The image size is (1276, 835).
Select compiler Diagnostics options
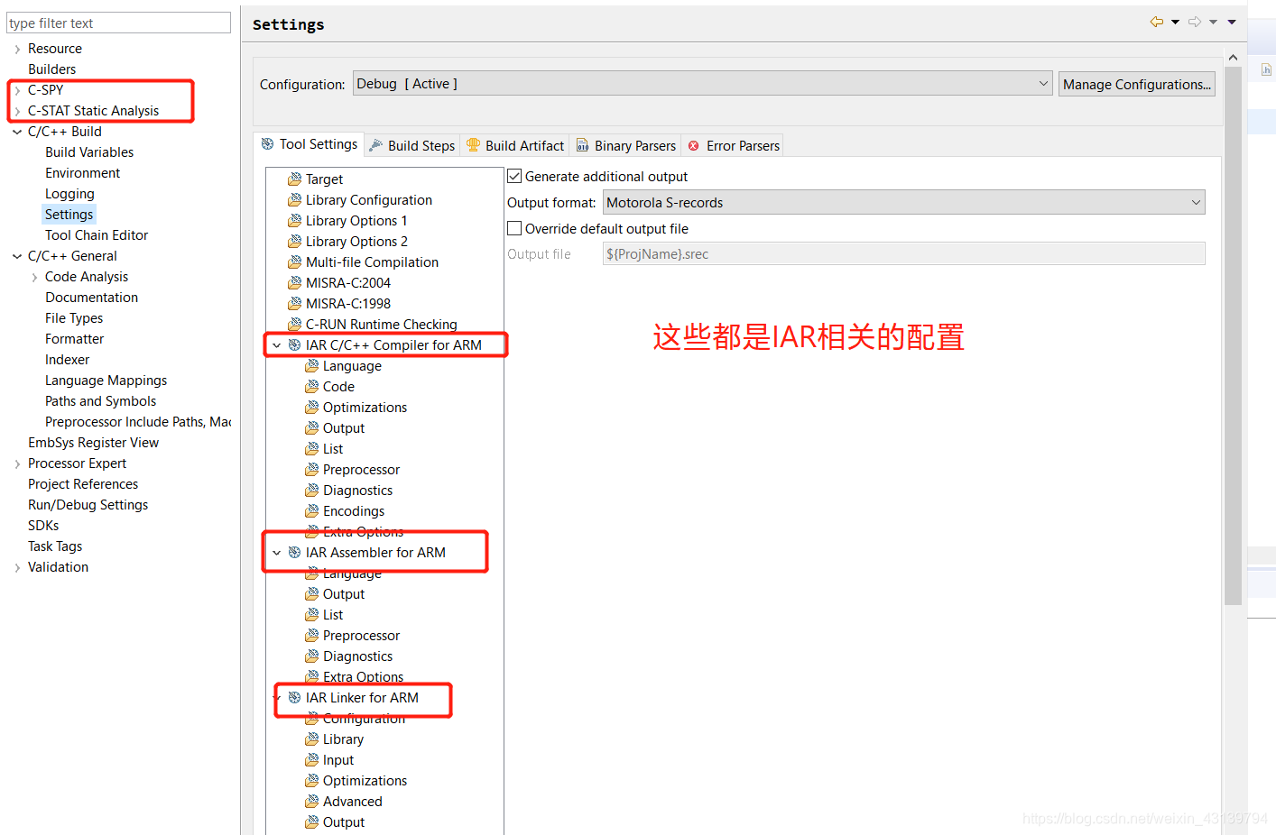[358, 491]
